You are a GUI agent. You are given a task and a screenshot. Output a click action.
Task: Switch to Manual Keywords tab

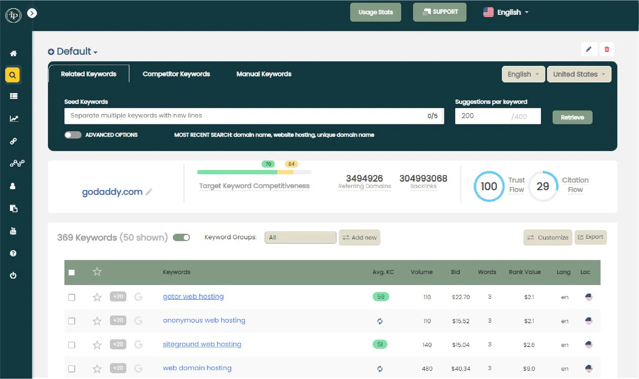pos(264,74)
